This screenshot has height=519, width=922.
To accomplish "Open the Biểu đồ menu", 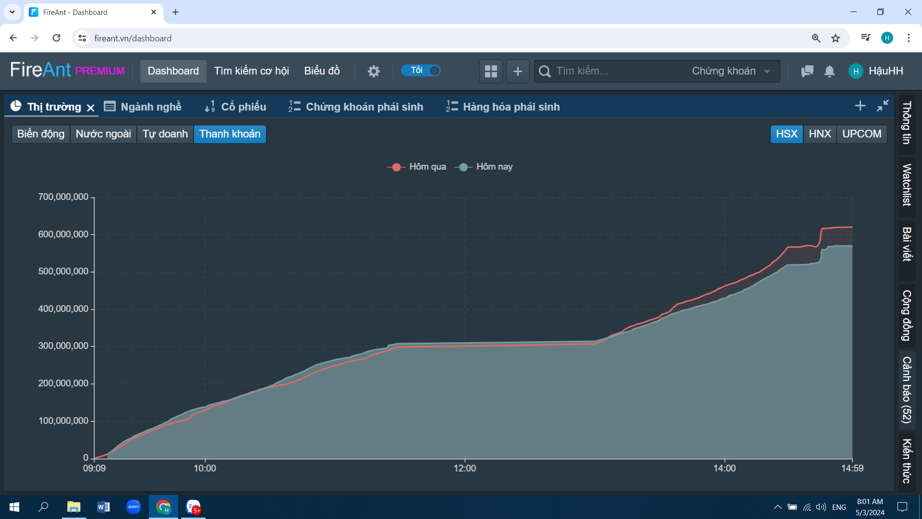I will coord(322,71).
